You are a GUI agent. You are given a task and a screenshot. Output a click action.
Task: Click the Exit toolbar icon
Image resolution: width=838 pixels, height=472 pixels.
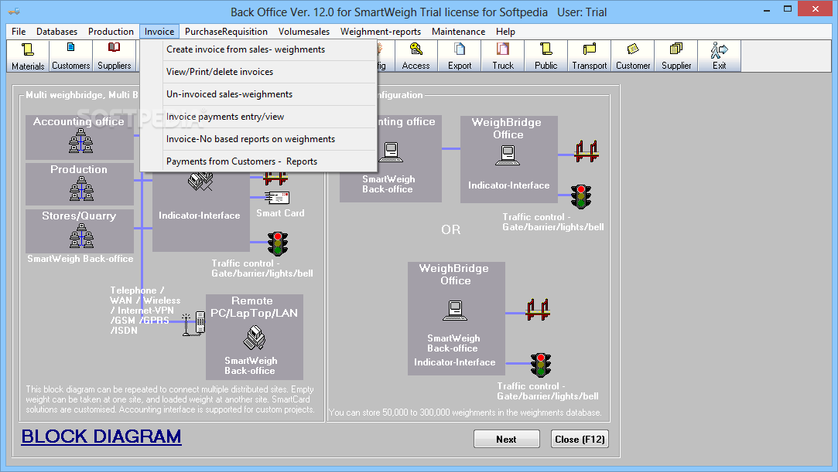[x=720, y=56]
